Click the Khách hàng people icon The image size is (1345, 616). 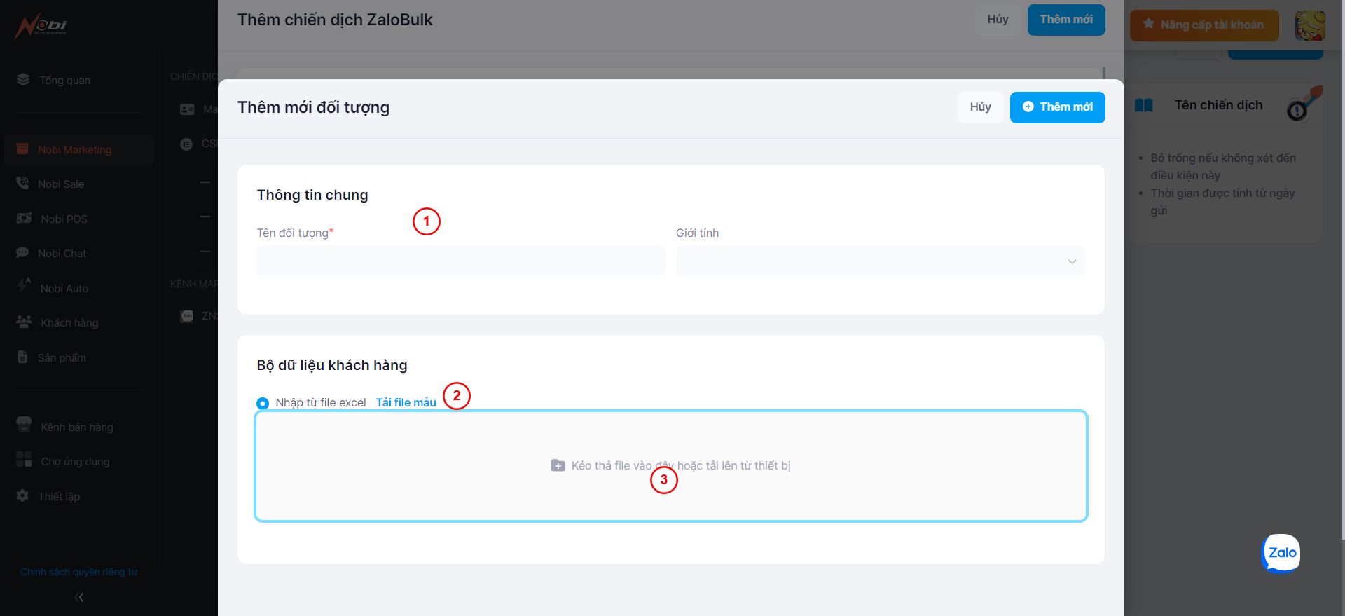pyautogui.click(x=24, y=322)
